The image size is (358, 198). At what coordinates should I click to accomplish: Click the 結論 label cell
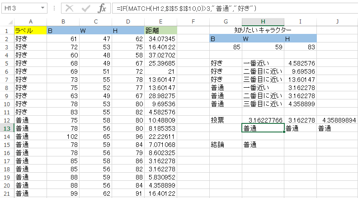(x=226, y=145)
